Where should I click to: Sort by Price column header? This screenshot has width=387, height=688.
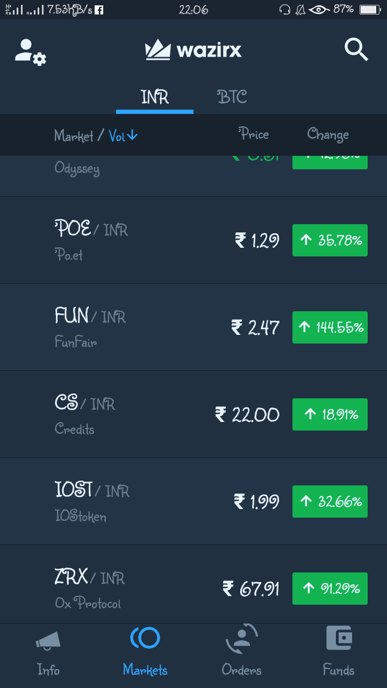(254, 134)
